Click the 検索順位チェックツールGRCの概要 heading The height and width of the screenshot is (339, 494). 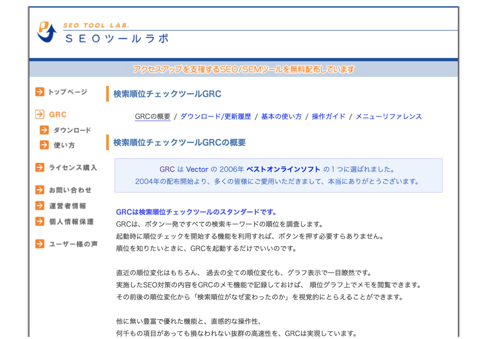click(x=180, y=142)
